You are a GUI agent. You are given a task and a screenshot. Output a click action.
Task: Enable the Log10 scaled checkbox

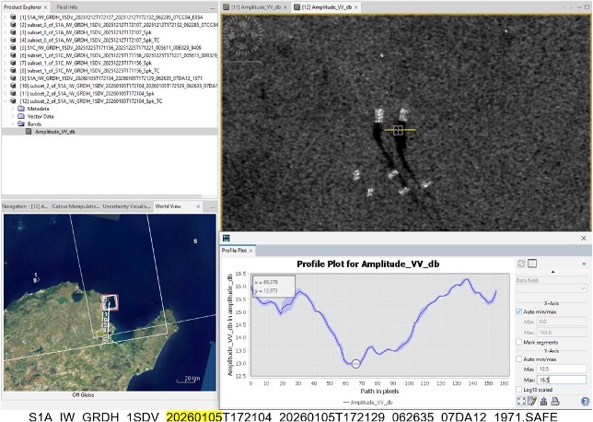point(519,390)
